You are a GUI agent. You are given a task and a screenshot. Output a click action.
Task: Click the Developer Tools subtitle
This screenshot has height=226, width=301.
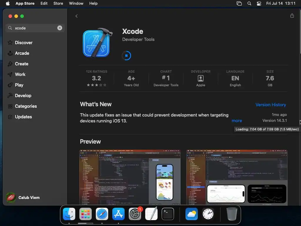pyautogui.click(x=138, y=39)
